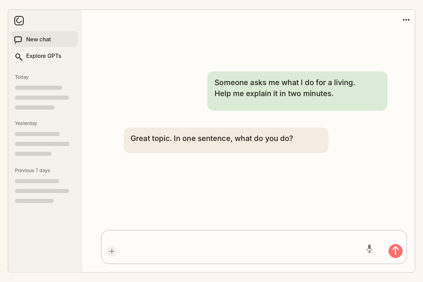This screenshot has width=423, height=282.
Task: Select the "Previous 7 days" heading
Action: tap(32, 170)
